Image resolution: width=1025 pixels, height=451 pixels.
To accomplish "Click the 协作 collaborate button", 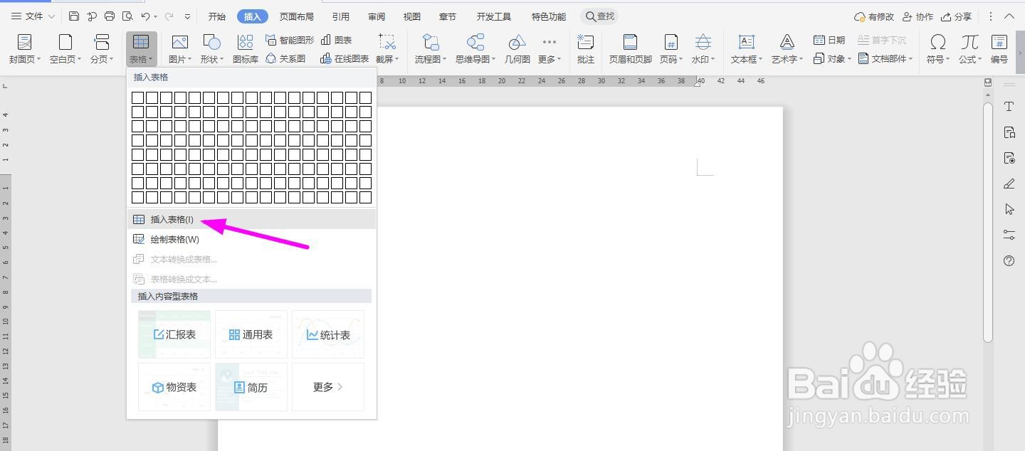I will (x=918, y=16).
